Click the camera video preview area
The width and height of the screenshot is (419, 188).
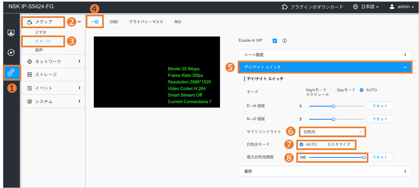pyautogui.click(x=157, y=72)
